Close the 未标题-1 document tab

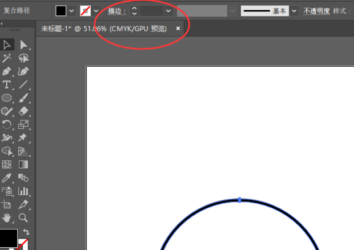[x=178, y=29]
